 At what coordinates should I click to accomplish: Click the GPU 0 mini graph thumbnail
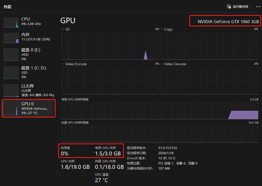click(x=11, y=109)
